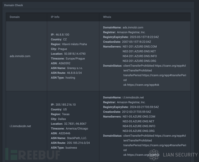This screenshot has height=162, width=199.
Task: Click Timezone America/Chicago
Action: click(x=77, y=129)
